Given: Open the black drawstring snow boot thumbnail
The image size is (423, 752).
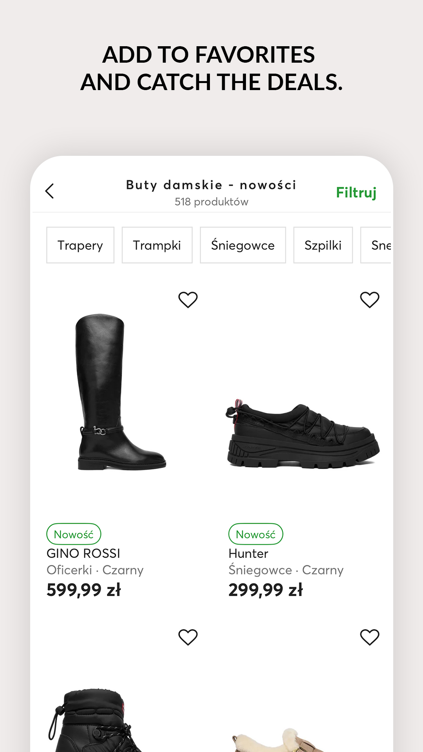Looking at the screenshot, I should (94, 721).
